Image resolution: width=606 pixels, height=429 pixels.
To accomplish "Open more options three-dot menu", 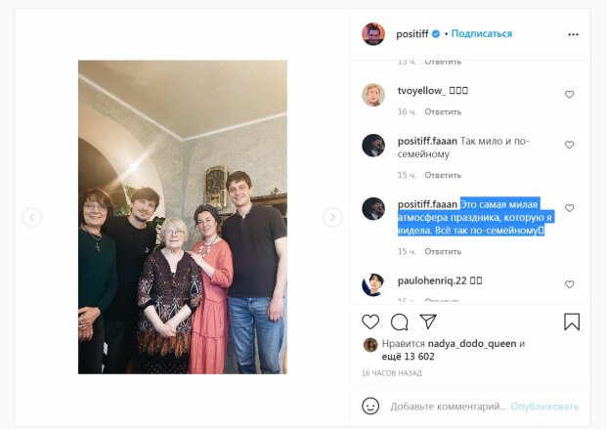I will point(573,34).
